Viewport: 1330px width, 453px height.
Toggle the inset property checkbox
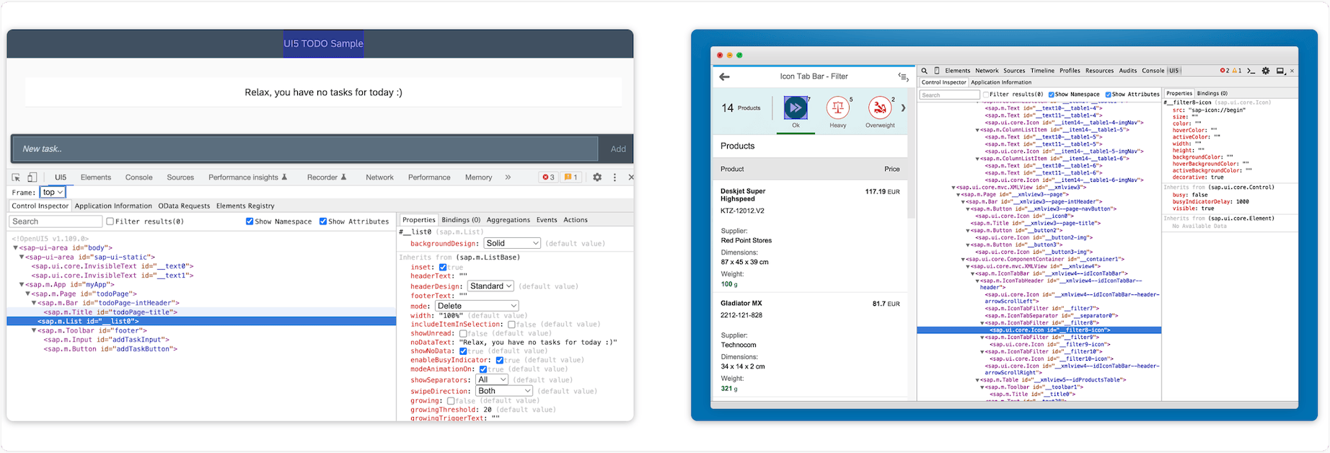[x=443, y=268]
